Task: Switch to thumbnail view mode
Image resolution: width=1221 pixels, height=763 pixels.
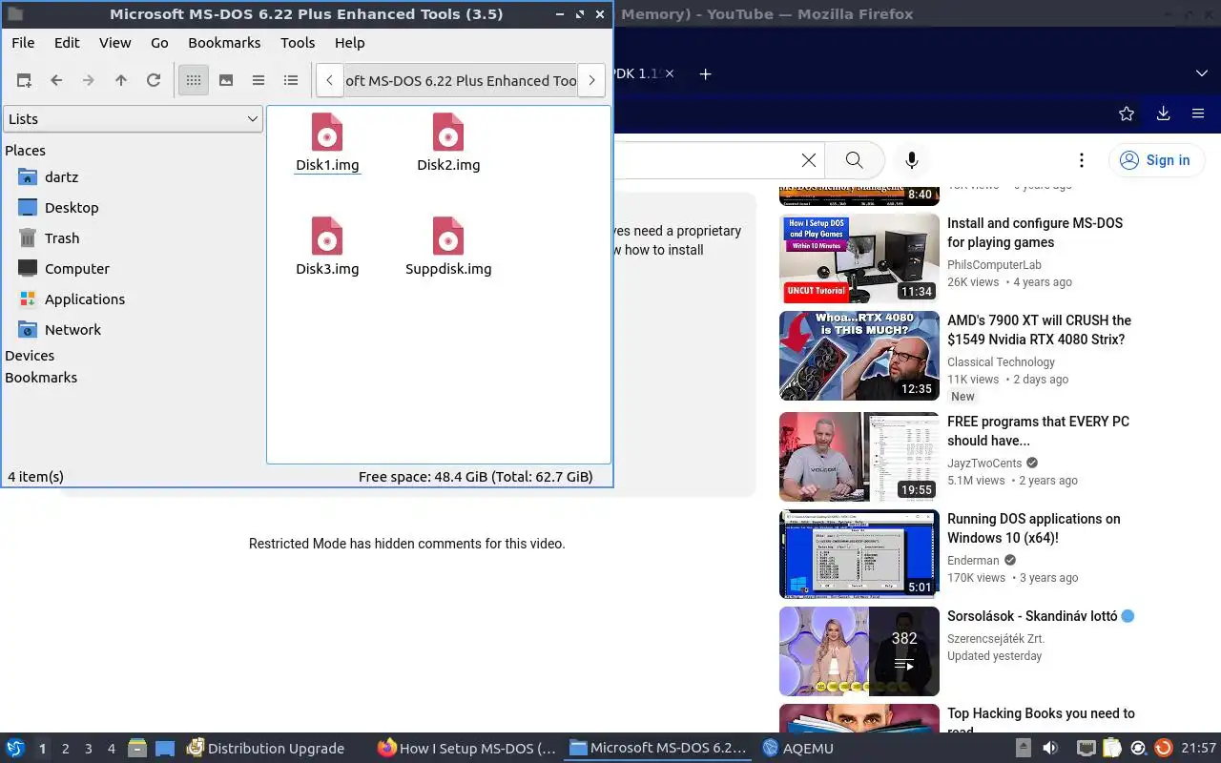Action: click(x=226, y=81)
